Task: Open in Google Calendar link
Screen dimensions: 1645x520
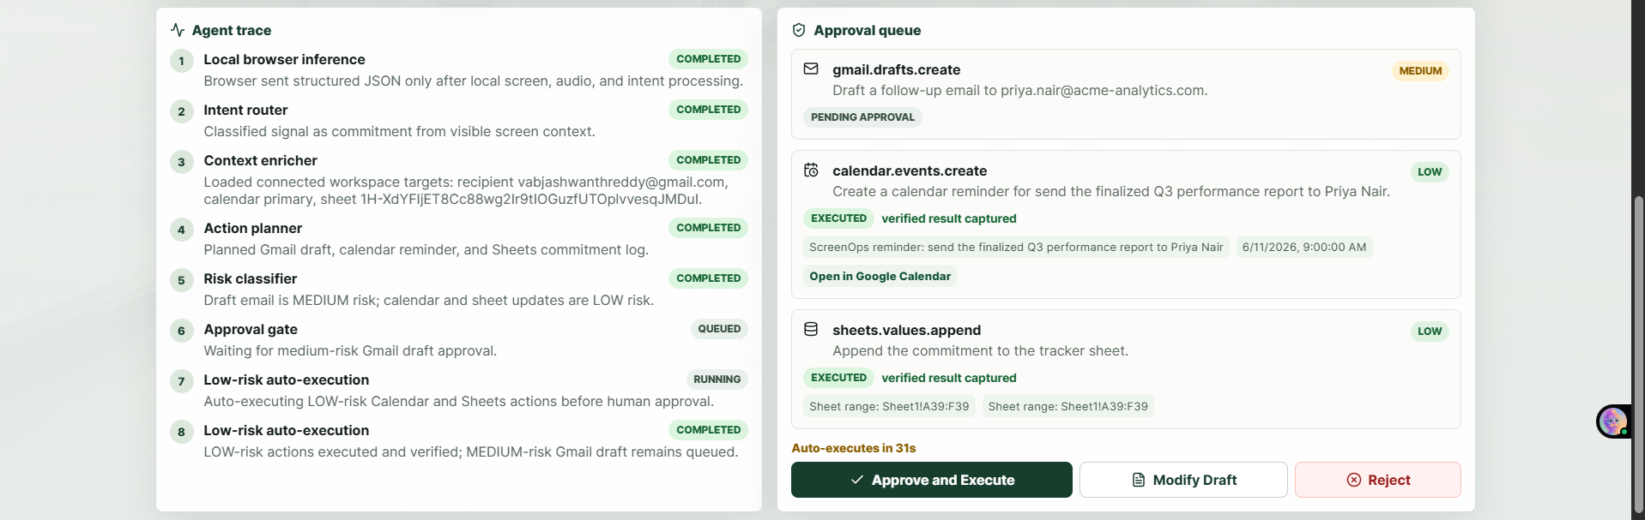Action: (x=880, y=276)
